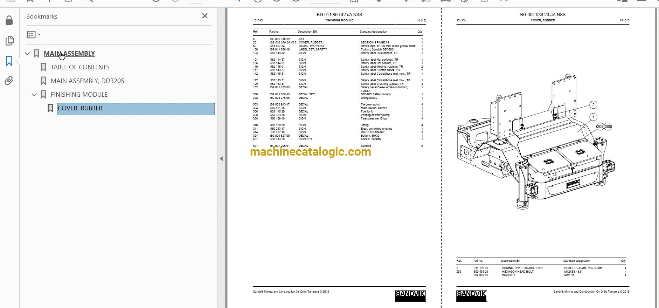Click 'HEXAGON HEAD BOLT' description
Image resolution: width=659 pixels, height=308 pixels.
(x=518, y=272)
